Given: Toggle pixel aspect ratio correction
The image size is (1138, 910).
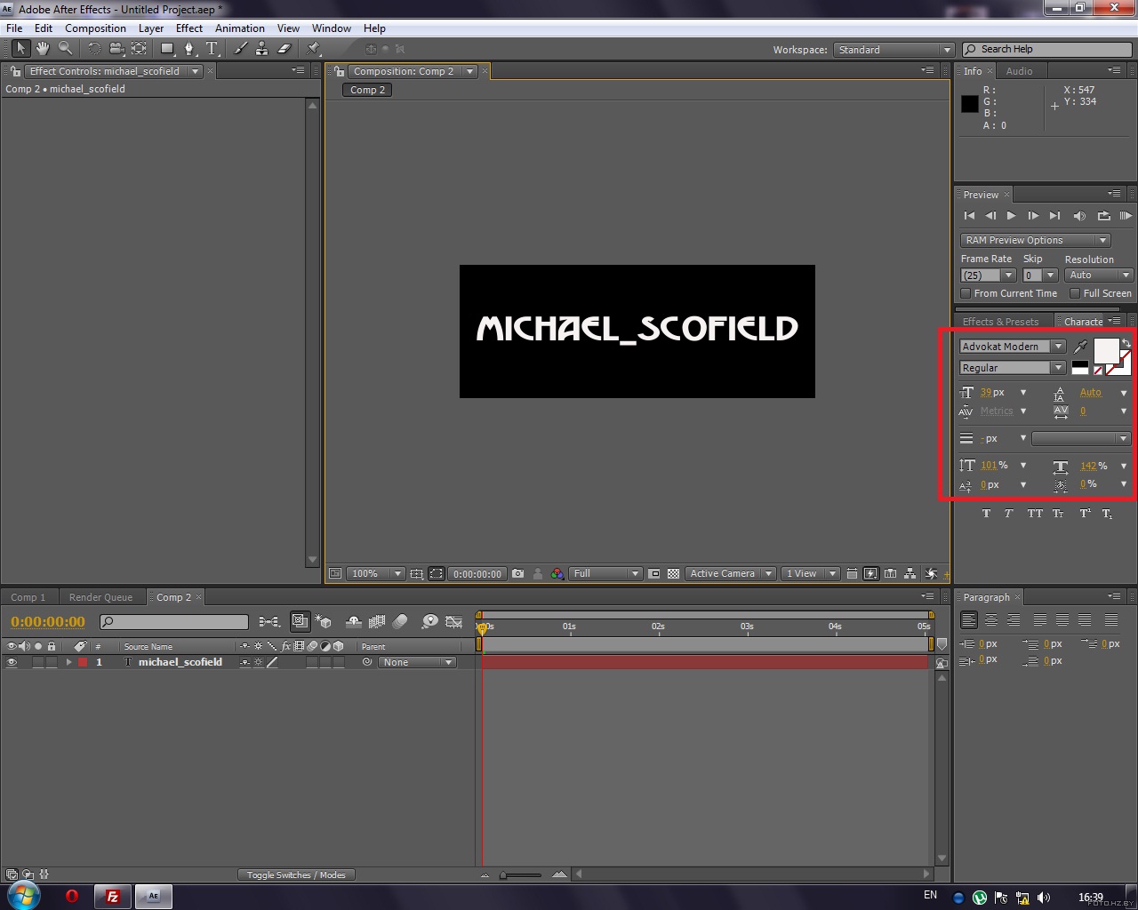Looking at the screenshot, I should pos(852,574).
